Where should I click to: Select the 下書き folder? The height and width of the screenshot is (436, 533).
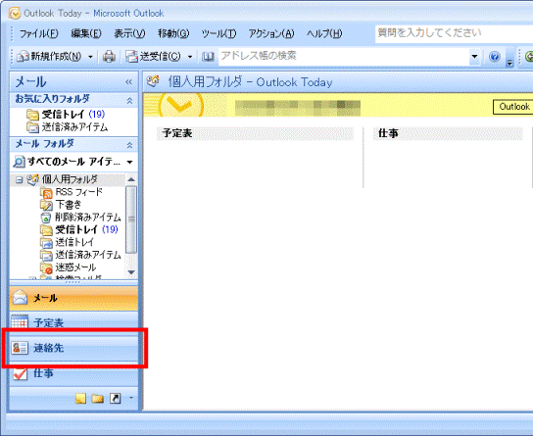pyautogui.click(x=69, y=205)
